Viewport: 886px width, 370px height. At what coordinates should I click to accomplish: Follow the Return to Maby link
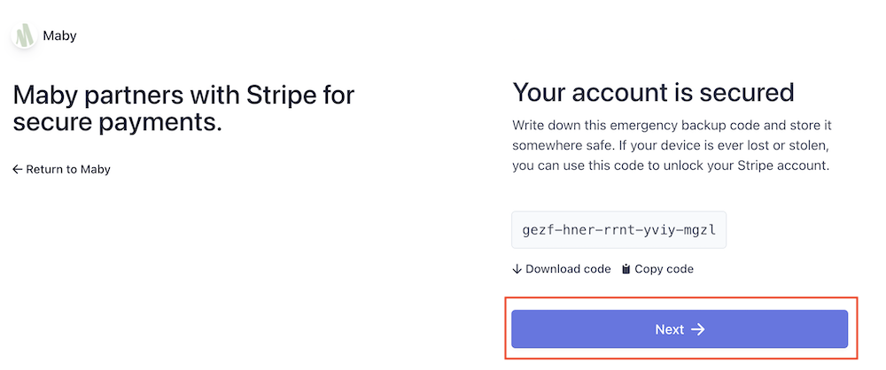click(x=62, y=169)
